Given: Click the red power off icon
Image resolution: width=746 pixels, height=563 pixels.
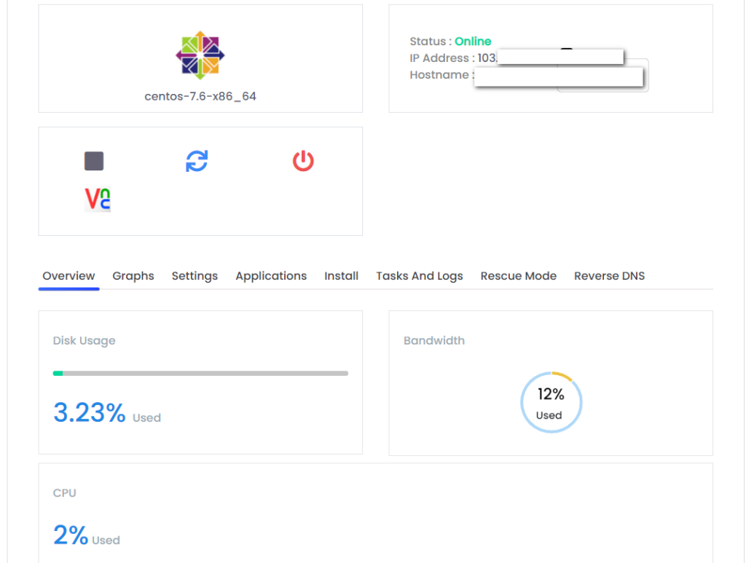Looking at the screenshot, I should [x=303, y=161].
